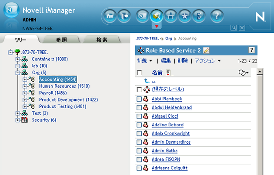Open the アクション dropdown menu
This screenshot has height=175, width=274.
click(208, 60)
